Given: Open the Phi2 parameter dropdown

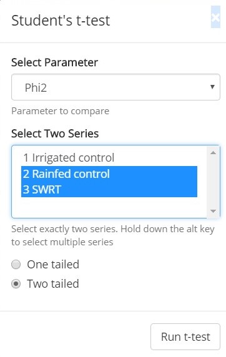Looking at the screenshot, I should click(x=115, y=87).
